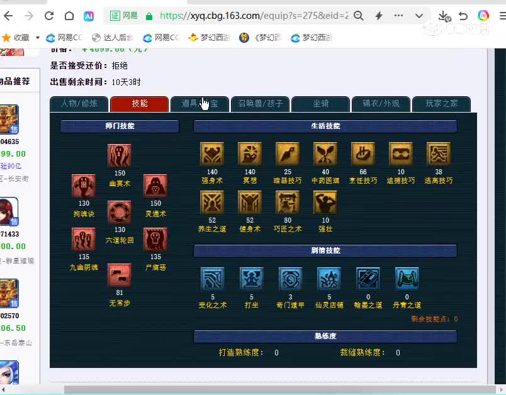Open the 收藏 favorites star

click(x=6, y=38)
